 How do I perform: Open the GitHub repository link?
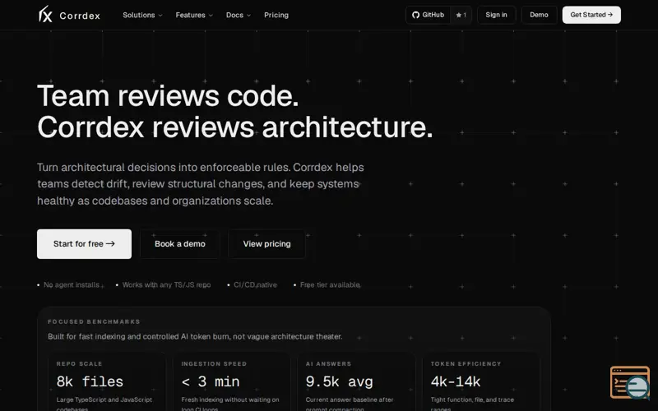coord(428,15)
